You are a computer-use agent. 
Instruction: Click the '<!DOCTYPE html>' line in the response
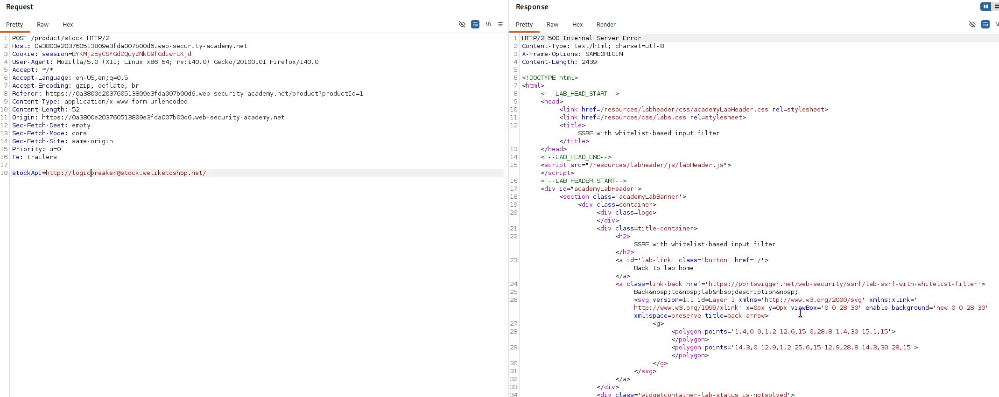click(x=550, y=78)
